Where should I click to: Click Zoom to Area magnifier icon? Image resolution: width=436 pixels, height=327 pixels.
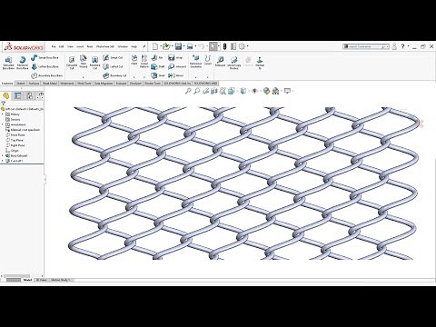point(197,91)
